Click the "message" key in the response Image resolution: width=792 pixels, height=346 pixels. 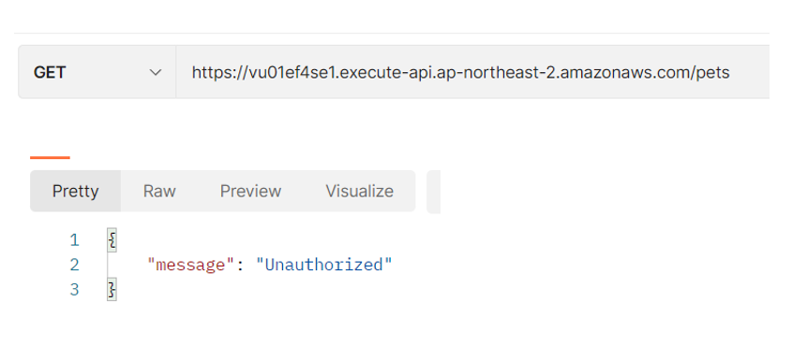point(191,265)
